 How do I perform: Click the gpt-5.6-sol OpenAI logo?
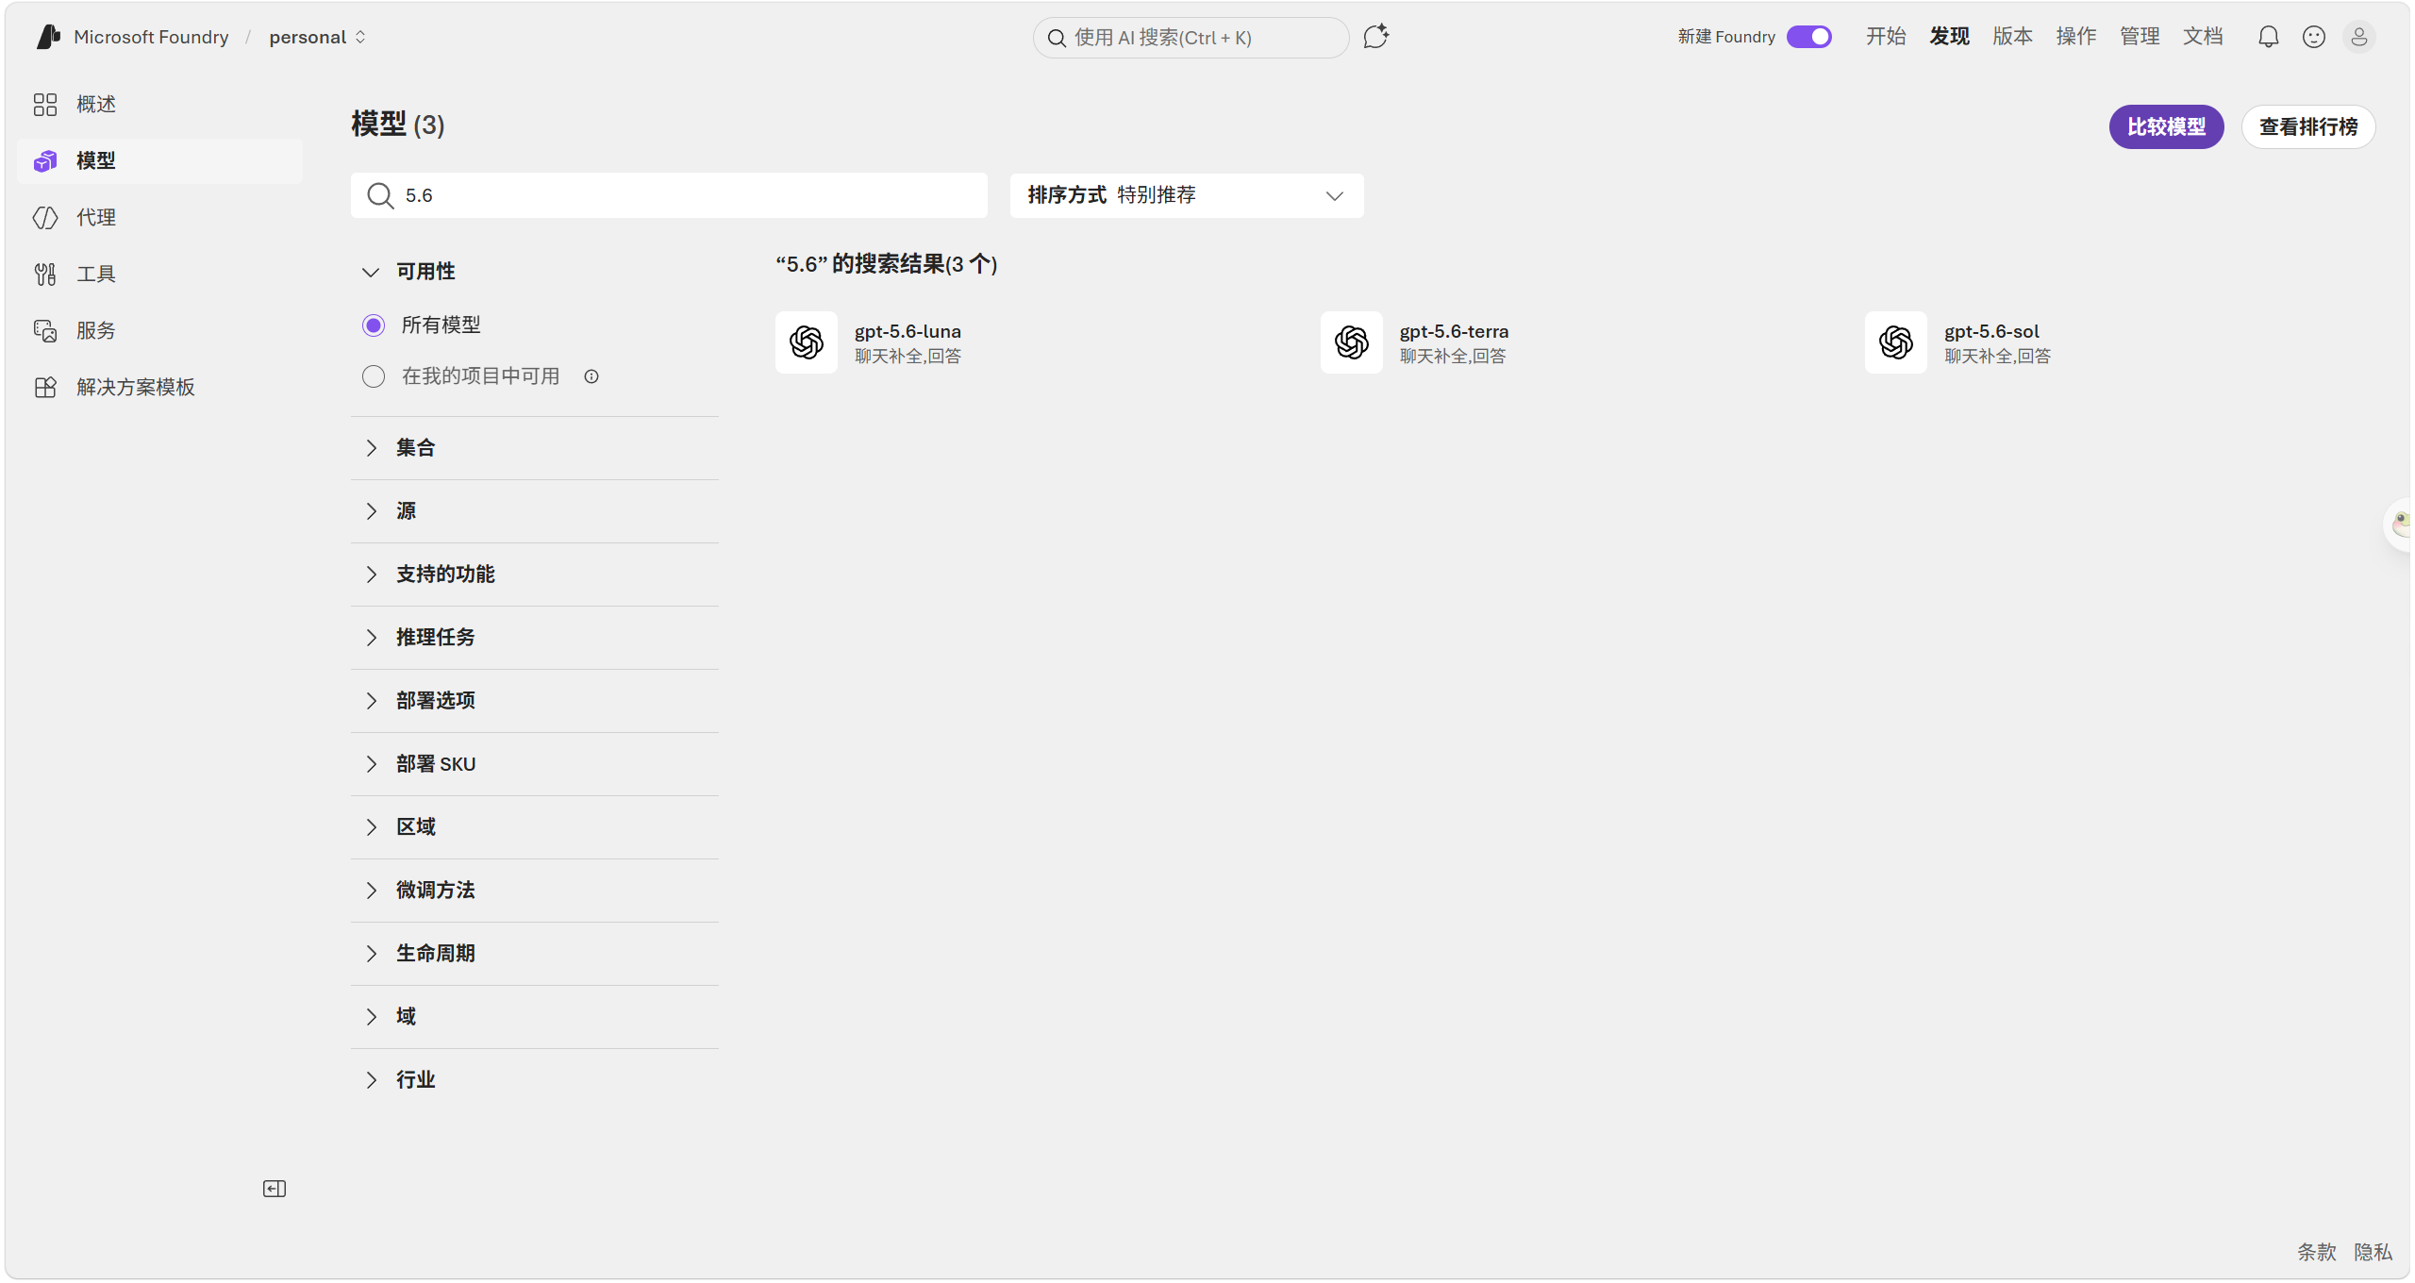click(x=1896, y=342)
